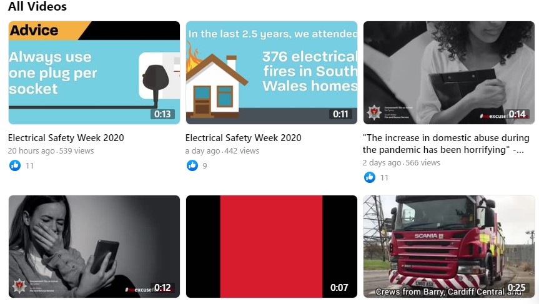539x304 pixels.
Task: Click the 0:13 duration badge
Action: tap(162, 114)
